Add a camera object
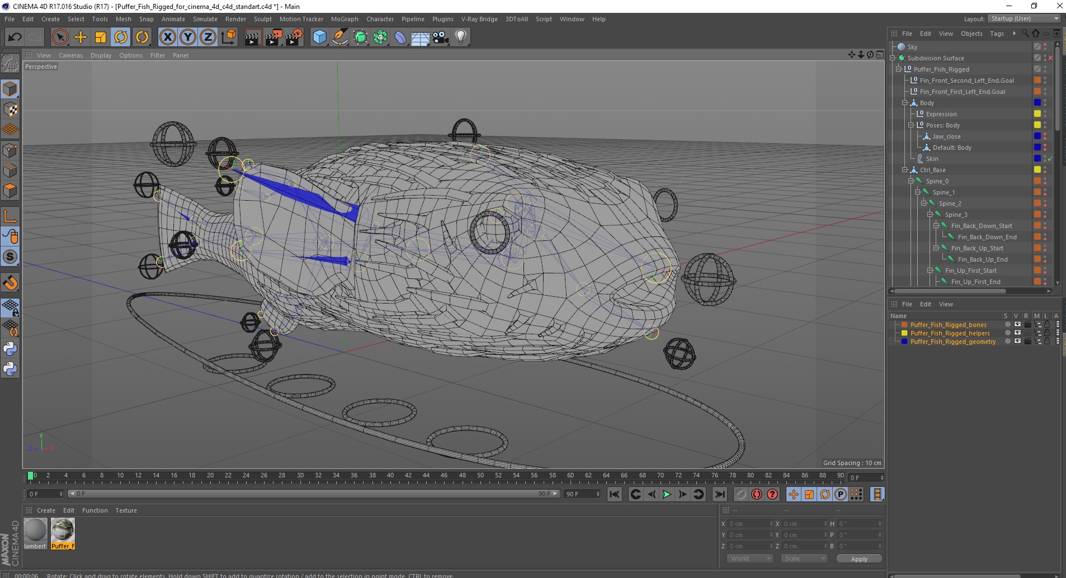This screenshot has width=1066, height=578. pos(441,37)
